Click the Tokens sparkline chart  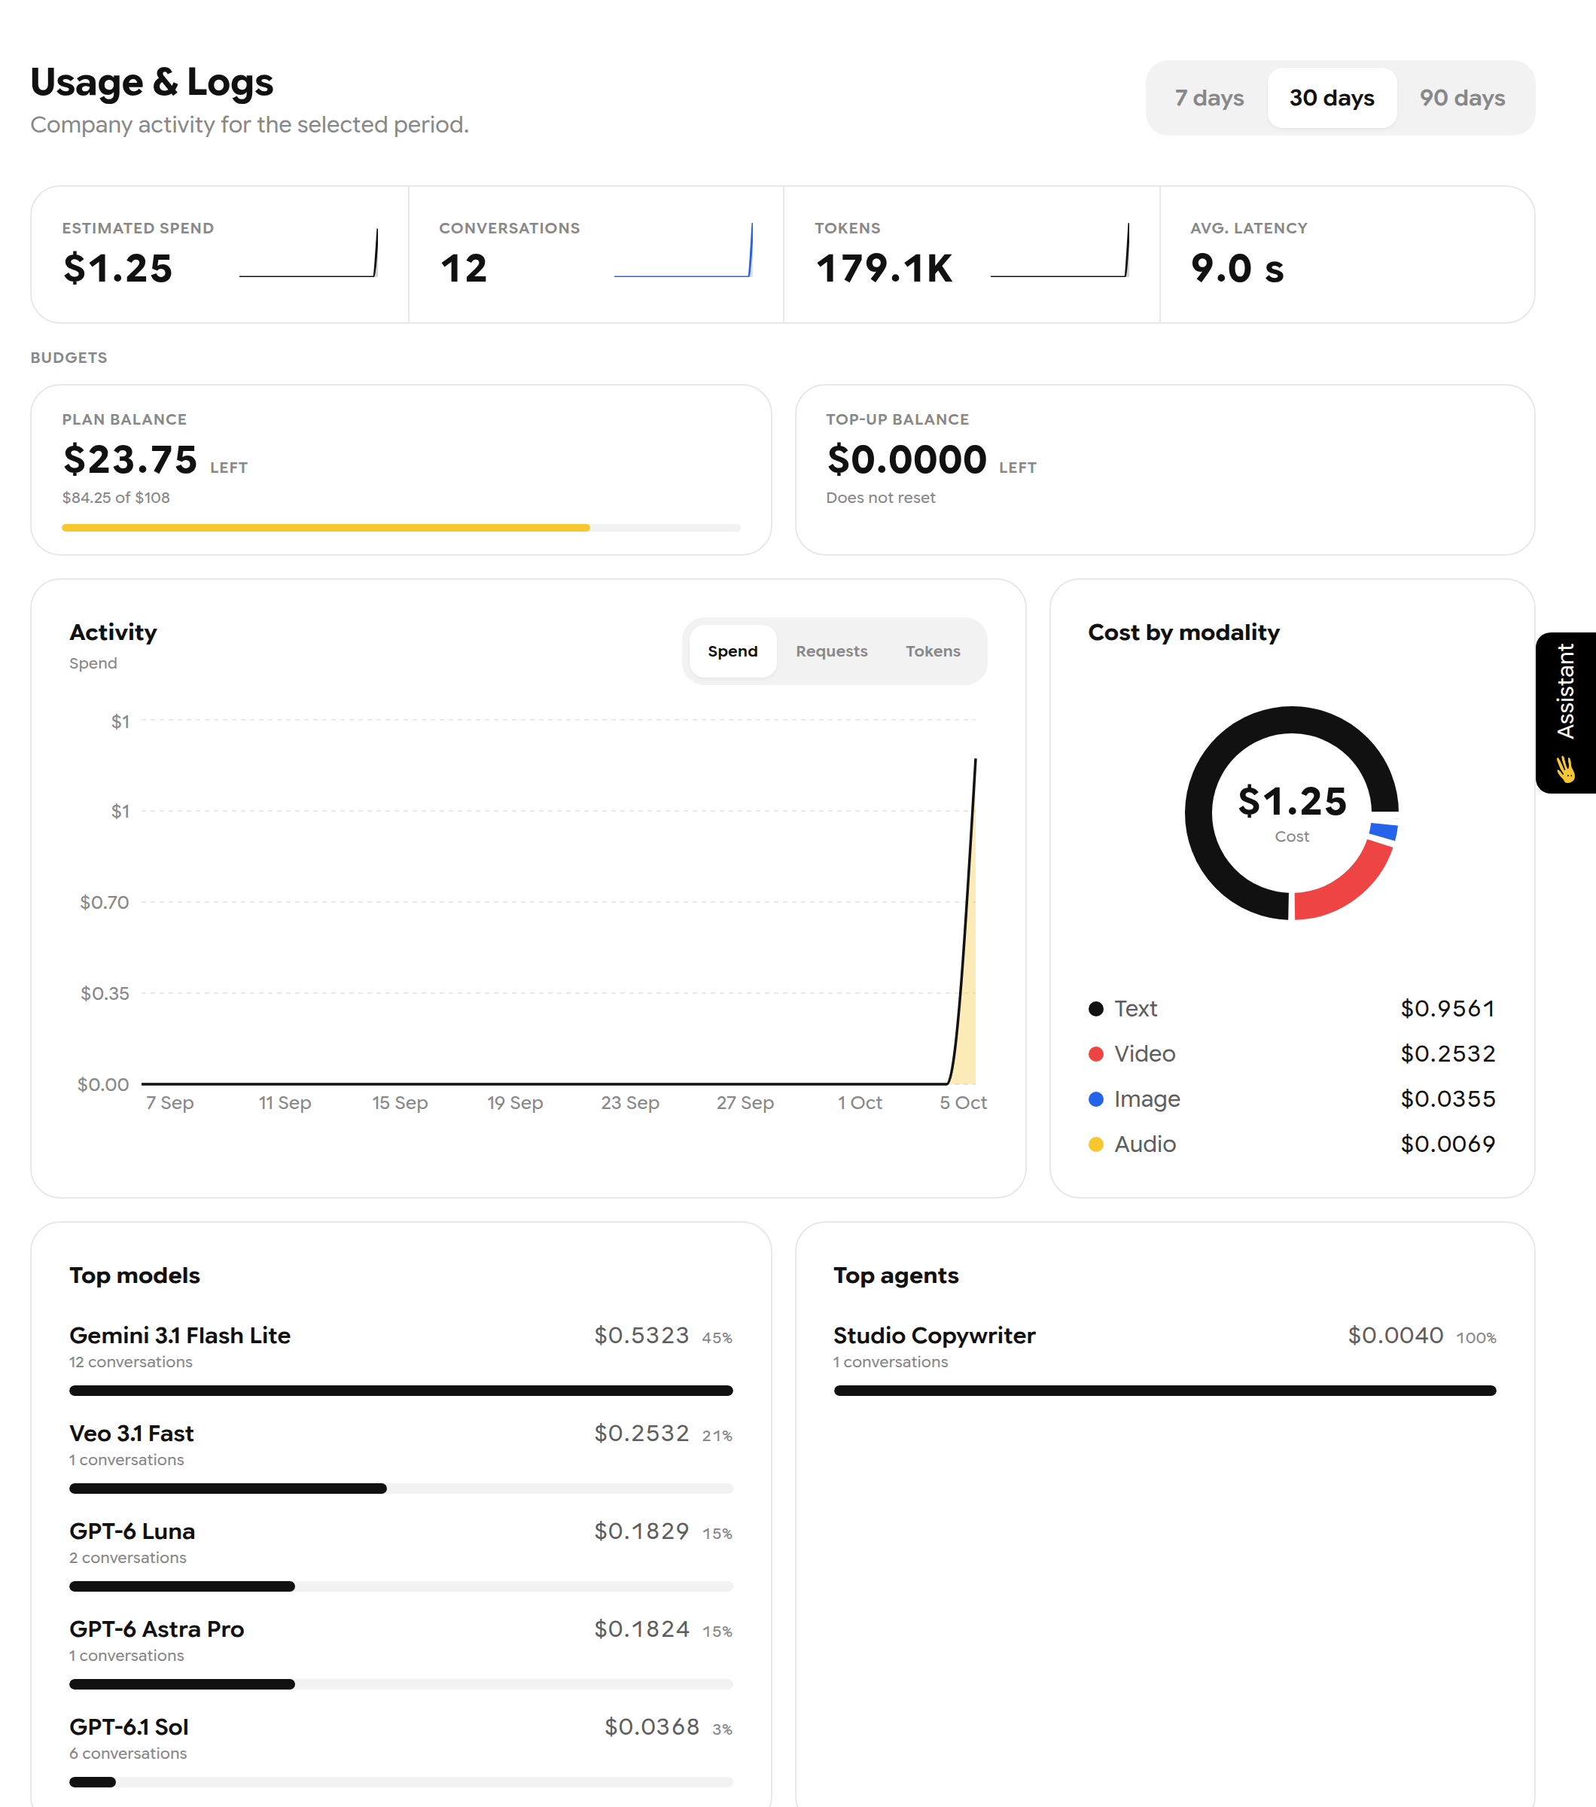1059,250
